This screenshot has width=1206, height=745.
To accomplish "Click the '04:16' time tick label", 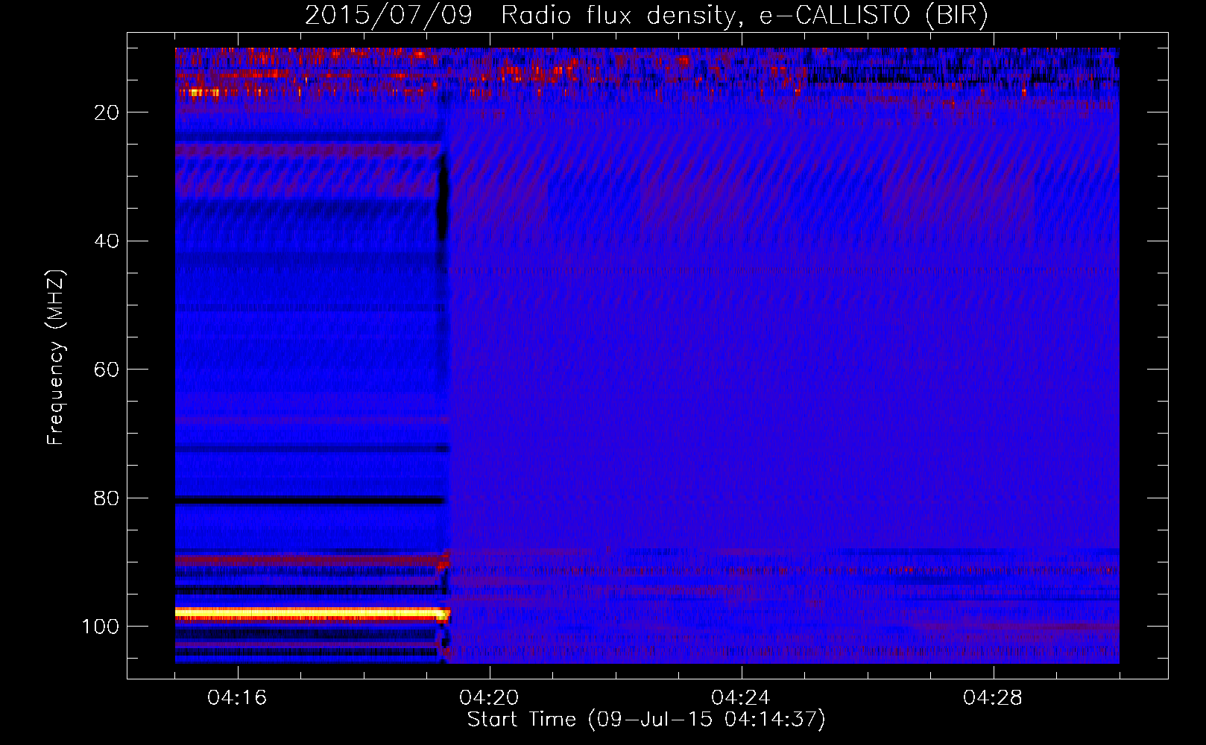I will pos(237,697).
